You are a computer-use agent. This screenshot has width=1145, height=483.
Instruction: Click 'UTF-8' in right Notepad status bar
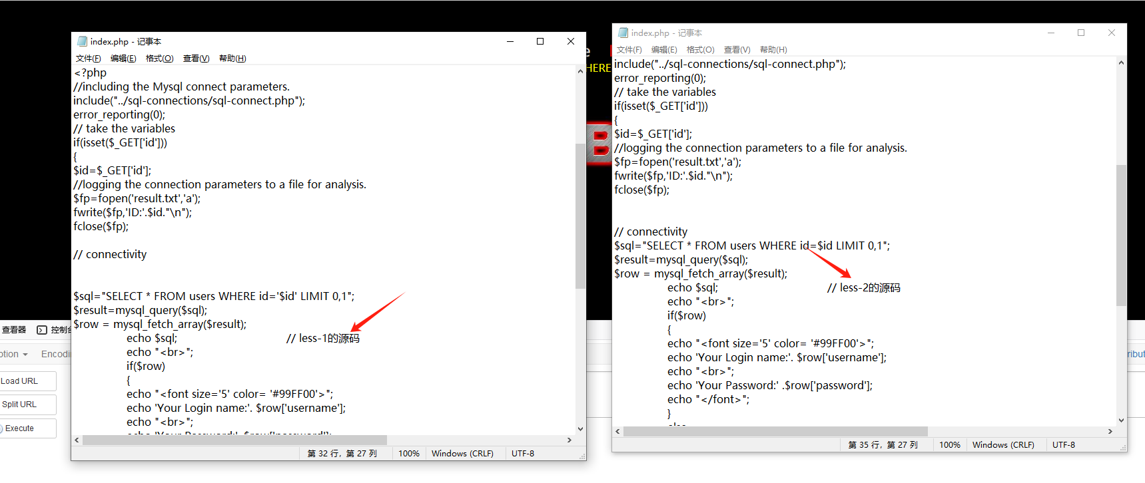pos(1064,445)
